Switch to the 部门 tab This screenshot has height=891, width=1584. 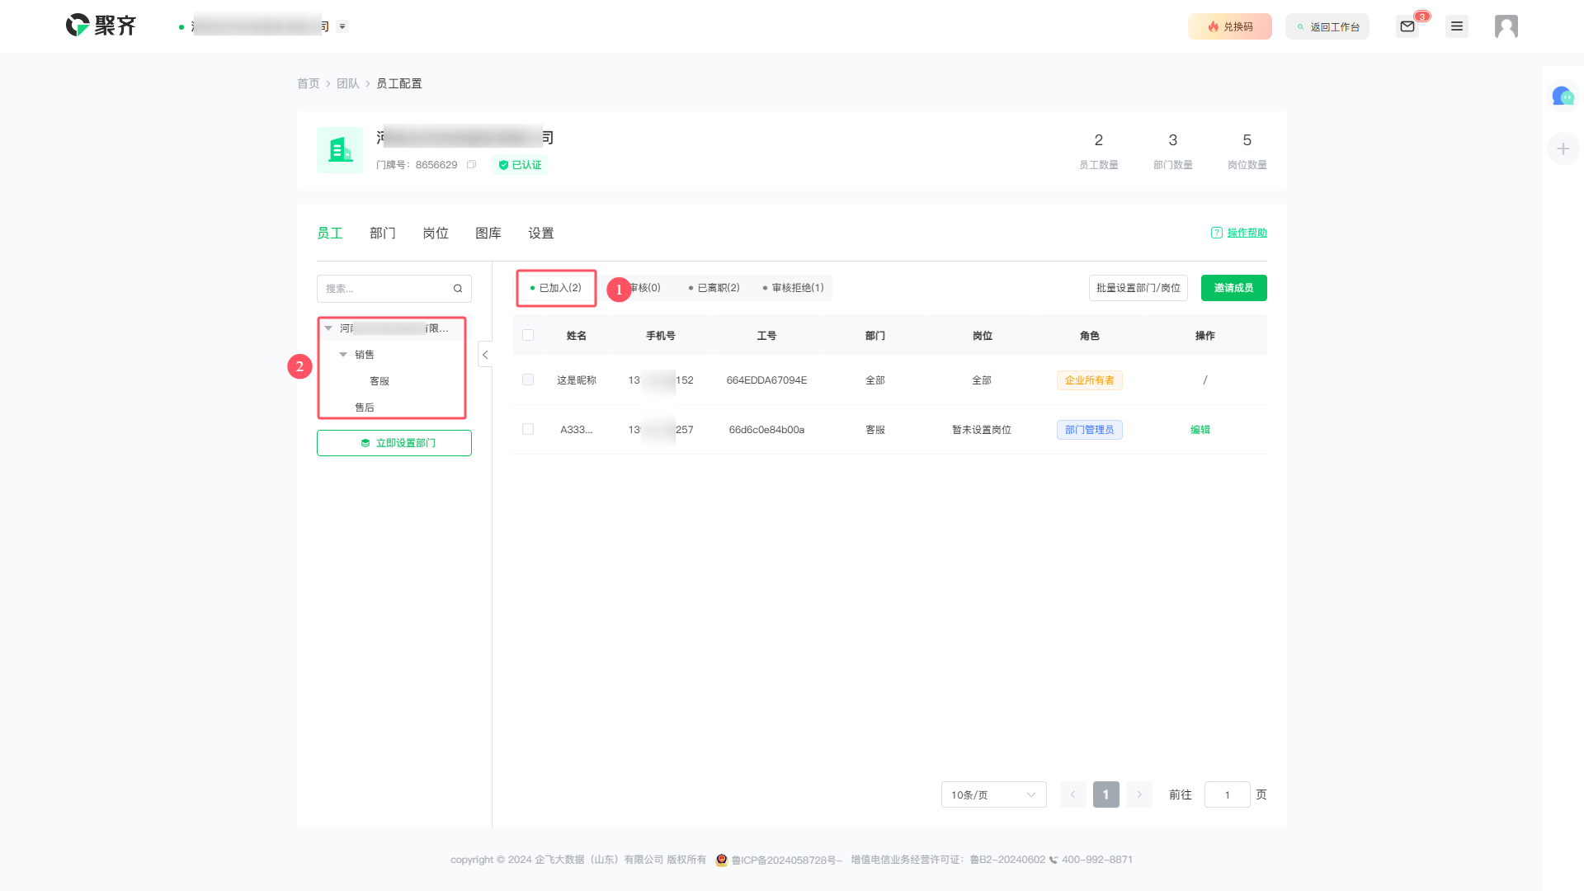point(383,233)
